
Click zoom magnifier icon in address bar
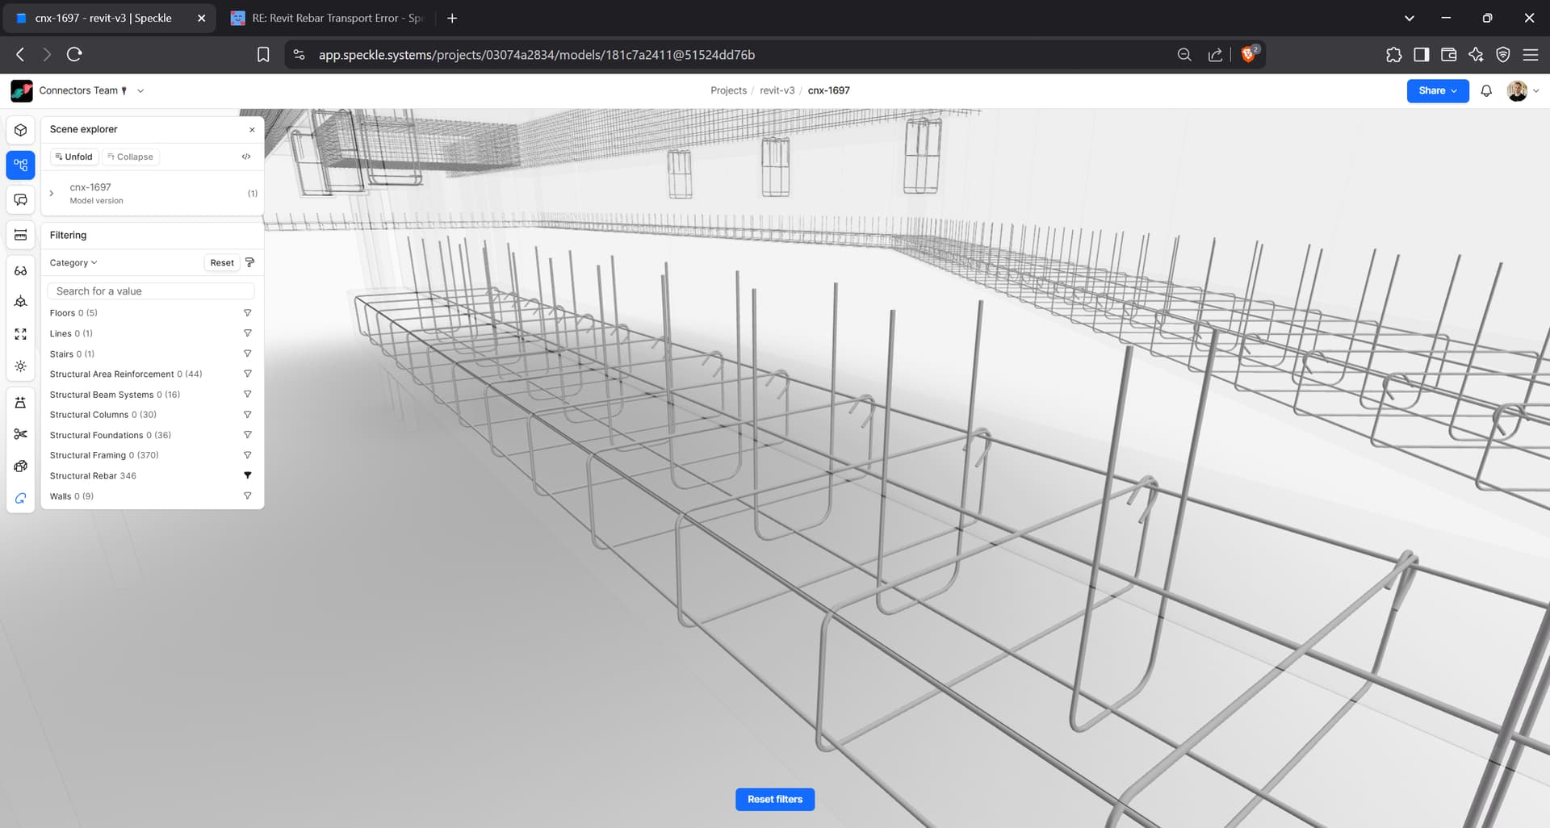pos(1184,55)
